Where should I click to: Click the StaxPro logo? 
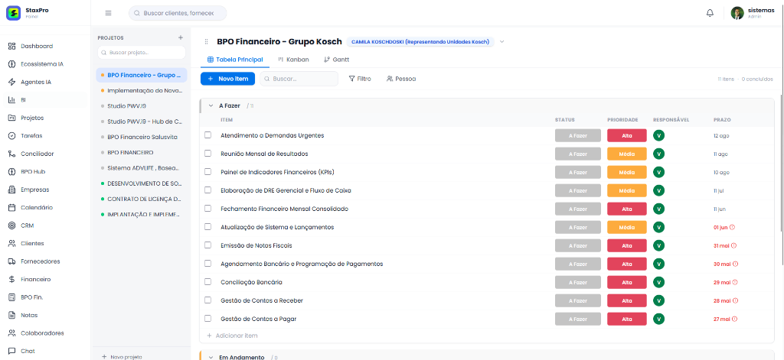[x=14, y=13]
